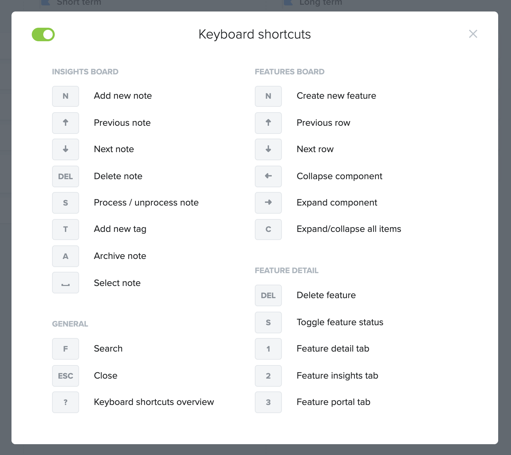The image size is (511, 455).
Task: Click the DEL key for Delete feature
Action: point(268,295)
